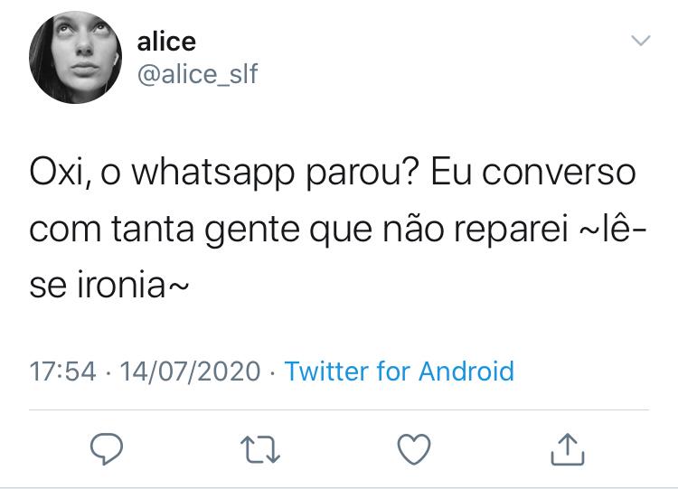678x489 pixels.
Task: Click the word "converso" in the tweet
Action: click(x=559, y=174)
